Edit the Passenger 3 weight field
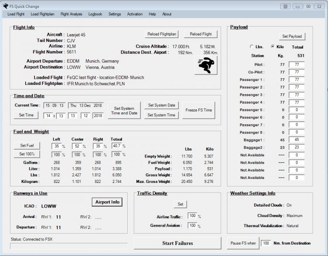The width and height of the screenshot is (328, 256). coord(297,95)
